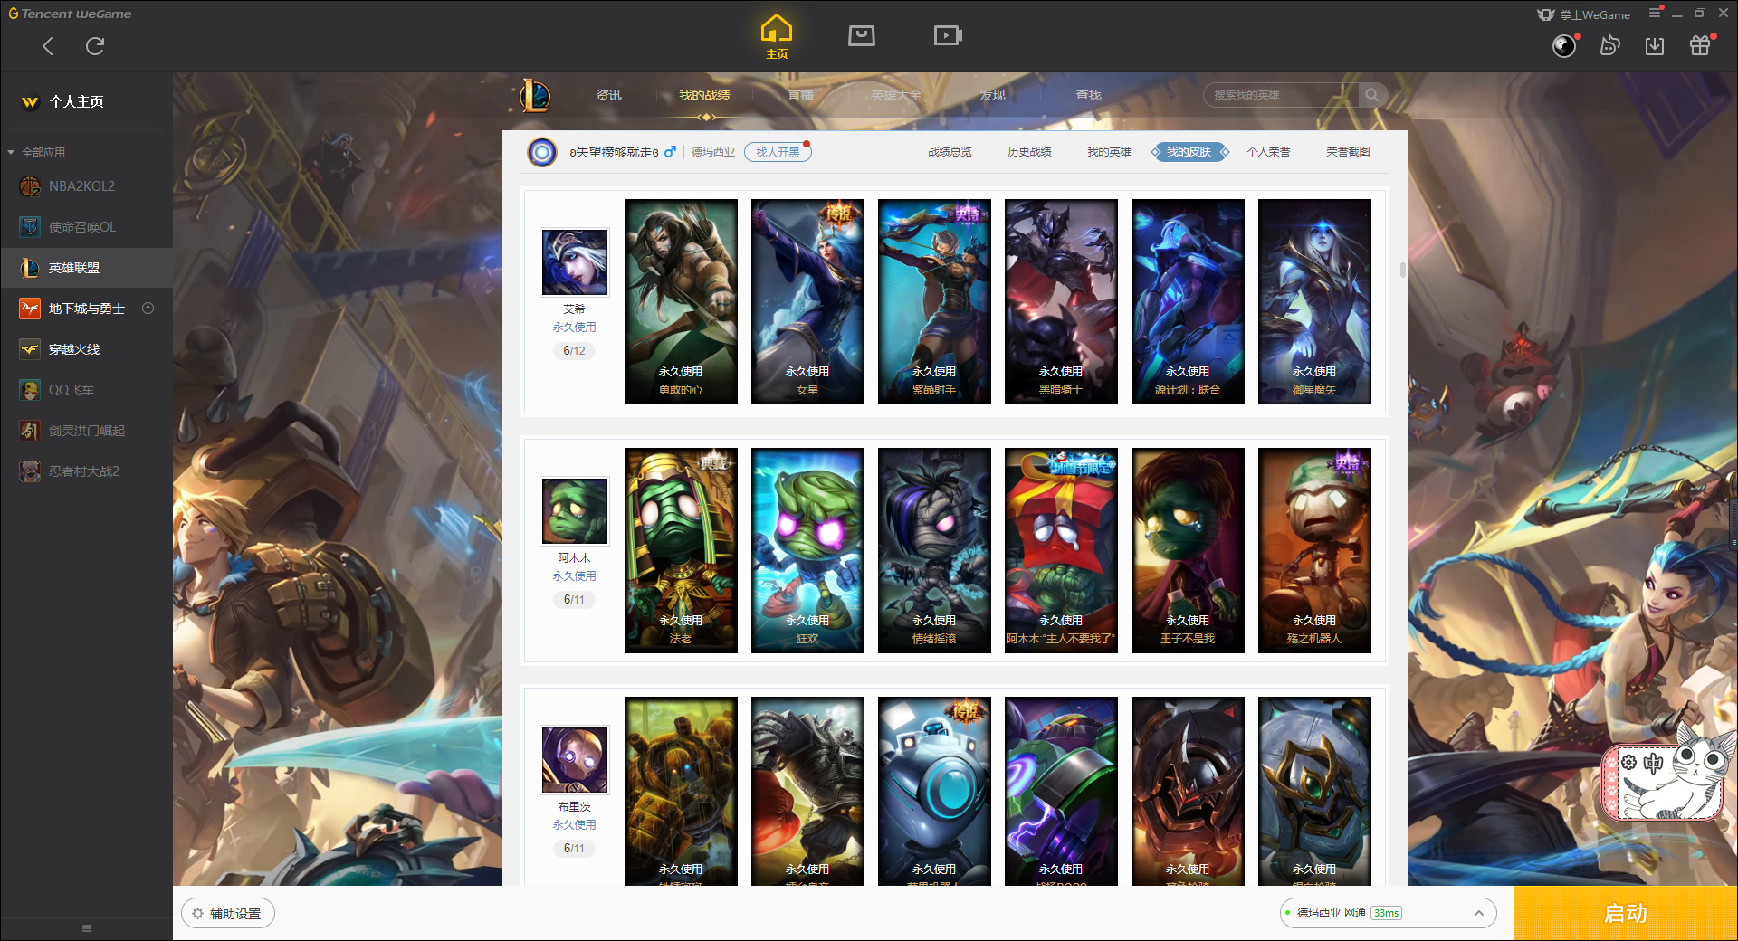Image resolution: width=1738 pixels, height=941 pixels.
Task: Click the magnifier search button
Action: pos(1372,95)
